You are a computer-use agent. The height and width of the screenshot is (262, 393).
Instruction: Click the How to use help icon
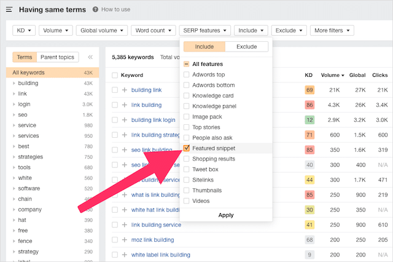point(95,10)
